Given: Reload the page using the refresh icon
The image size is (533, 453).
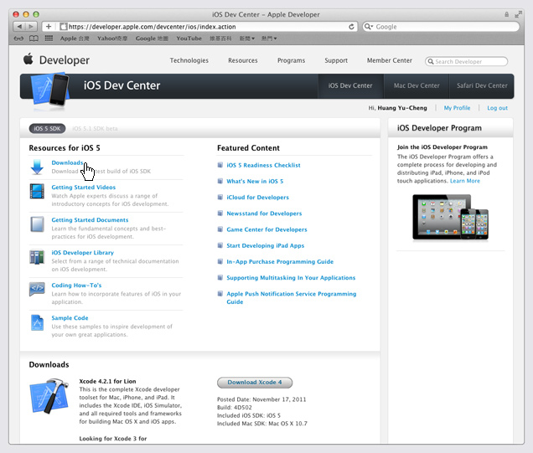Looking at the screenshot, I should (x=351, y=27).
